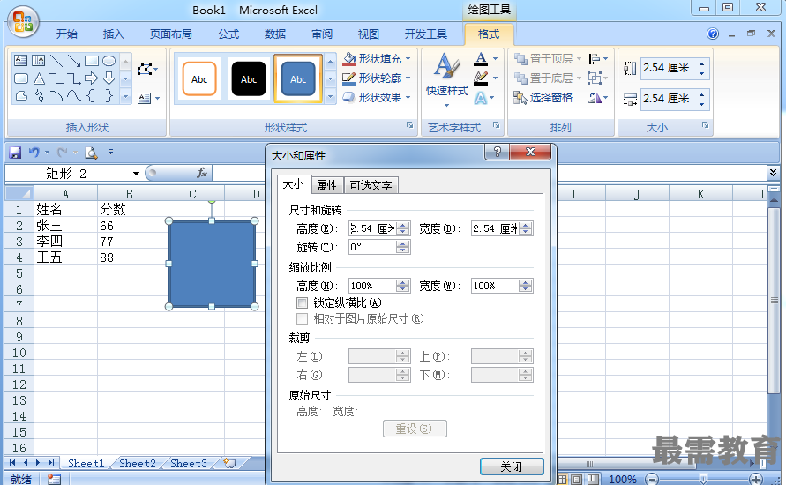Click the Office button orb
Image resolution: width=786 pixels, height=485 pixels.
(x=23, y=23)
